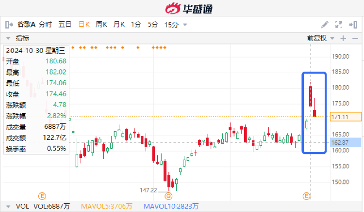364x212 pixels.
Task: Click the 190.00 price axis label
Action: [x=341, y=57]
